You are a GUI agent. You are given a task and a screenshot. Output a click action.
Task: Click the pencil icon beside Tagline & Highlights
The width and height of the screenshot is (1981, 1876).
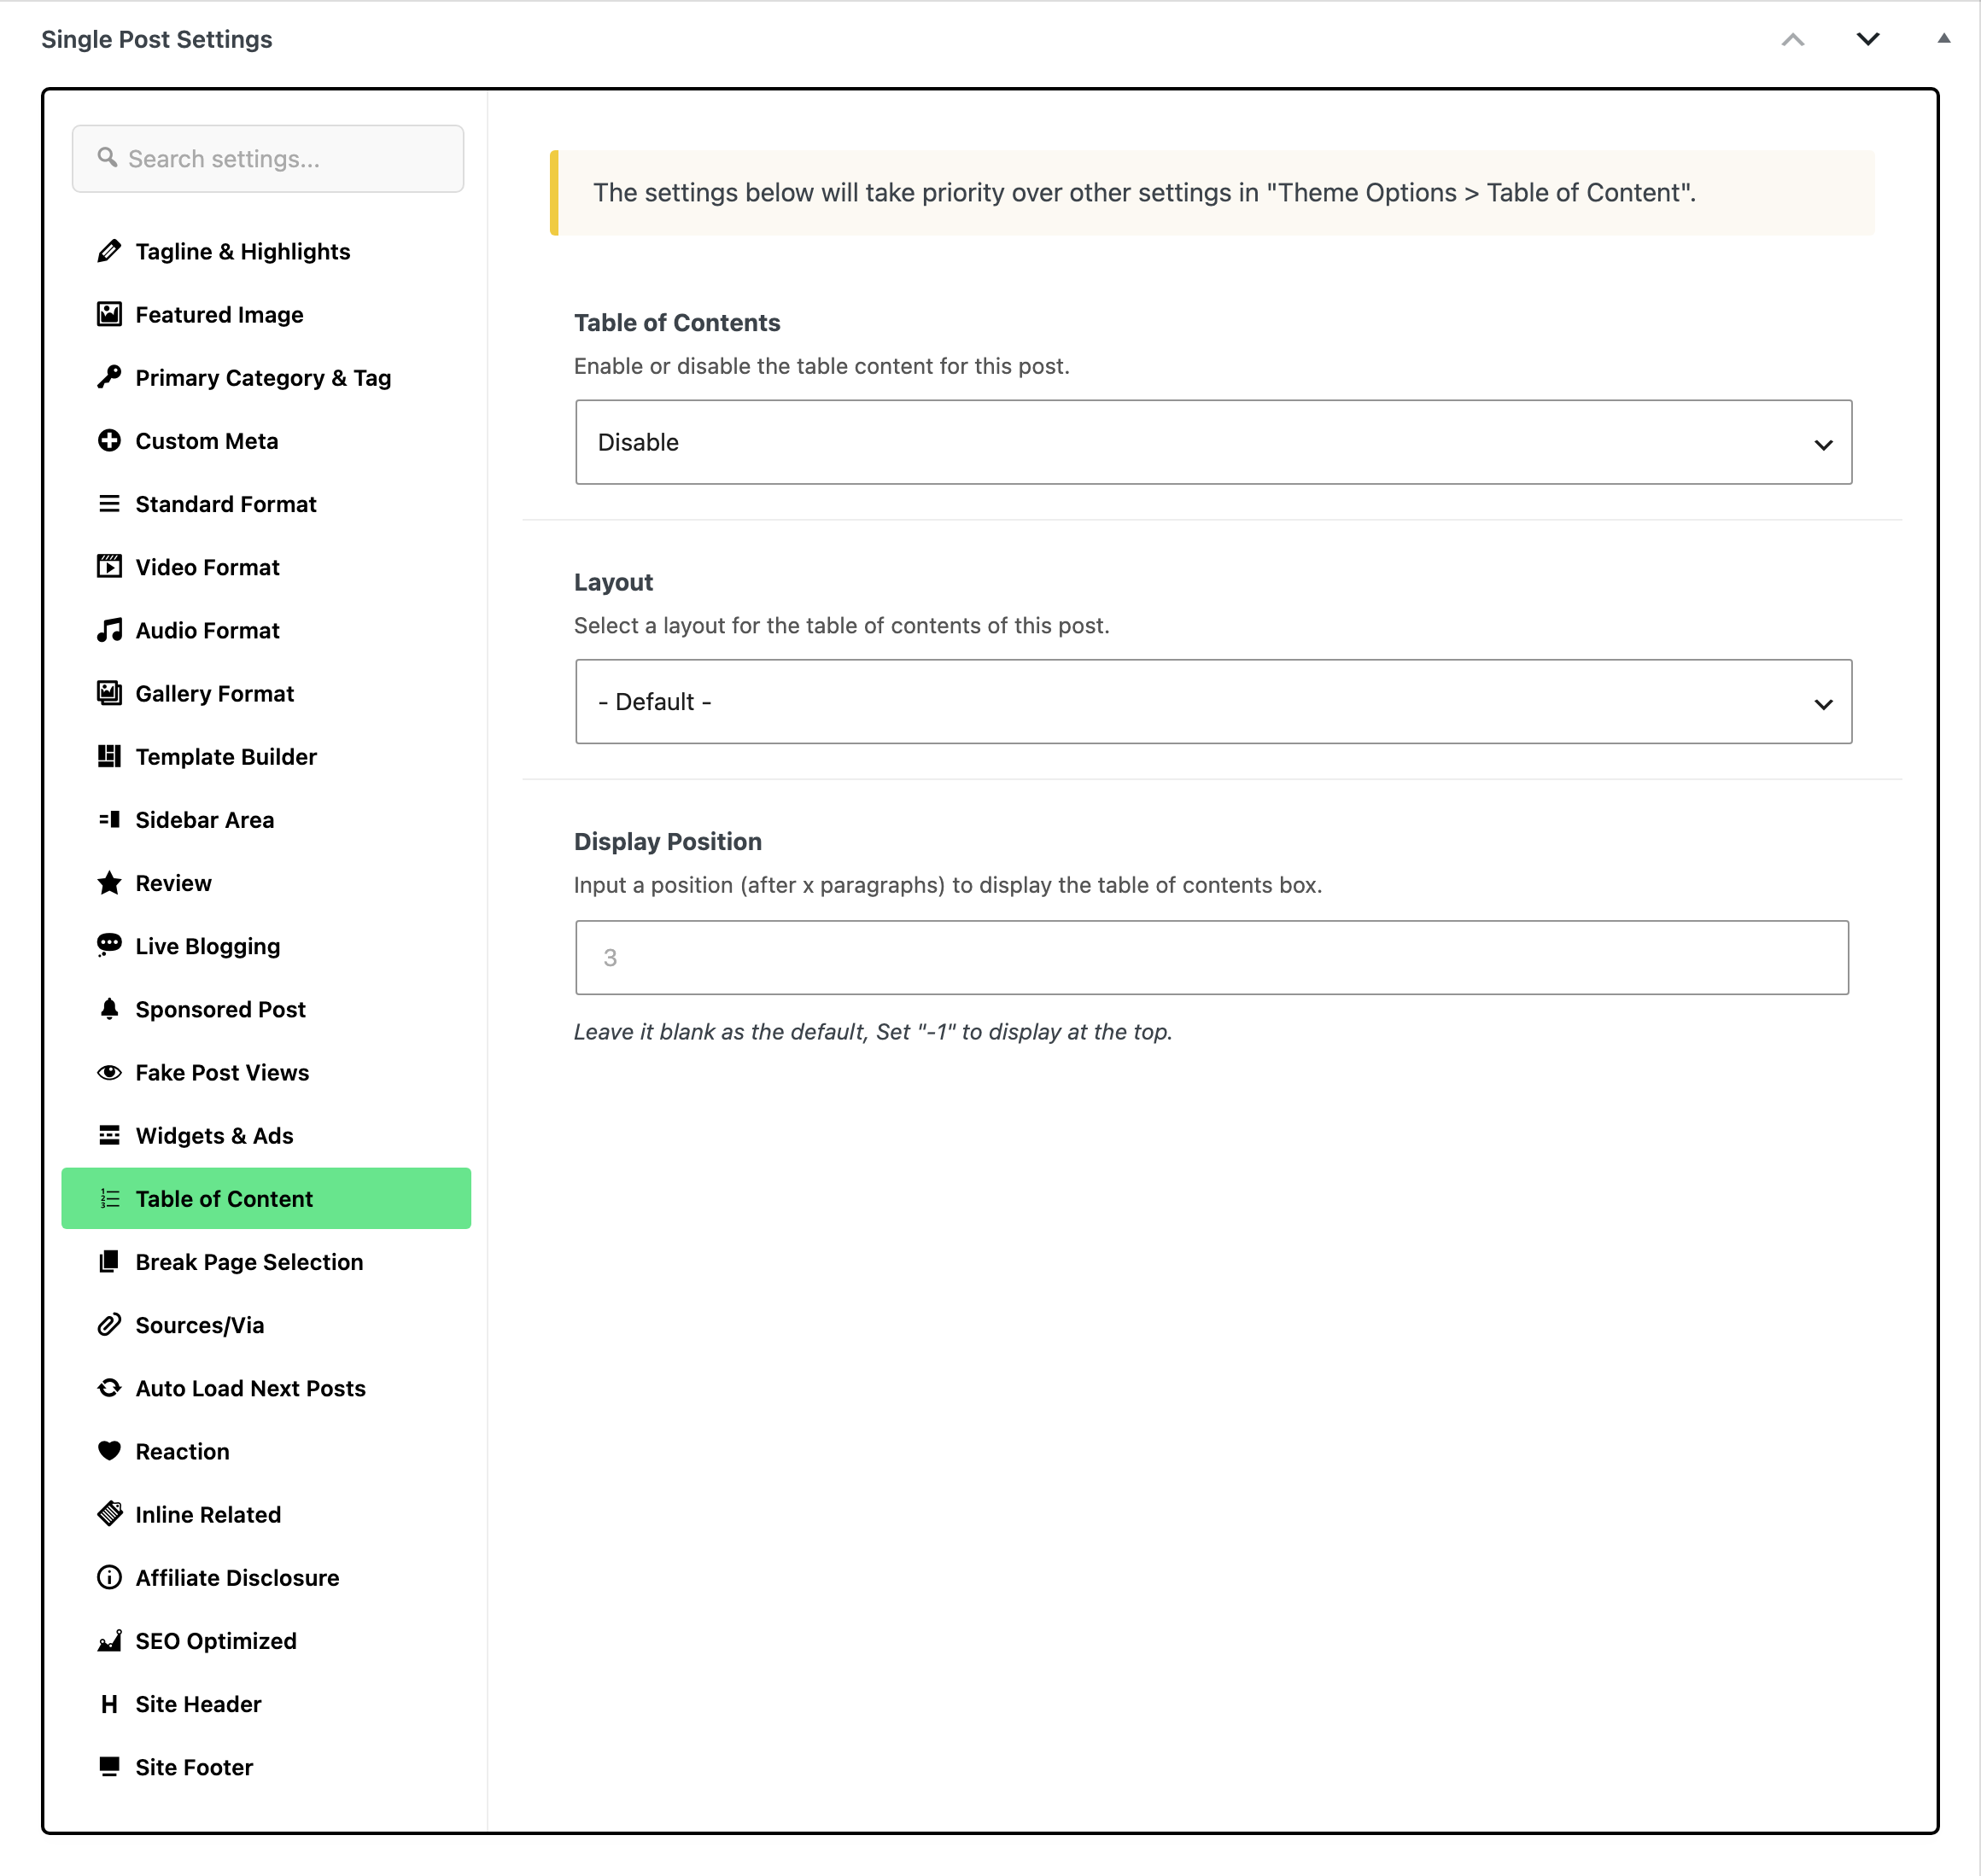(109, 251)
